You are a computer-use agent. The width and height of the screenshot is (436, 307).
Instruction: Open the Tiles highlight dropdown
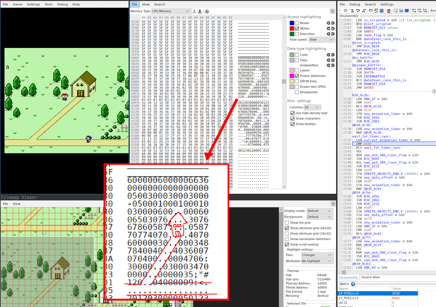click(317, 255)
